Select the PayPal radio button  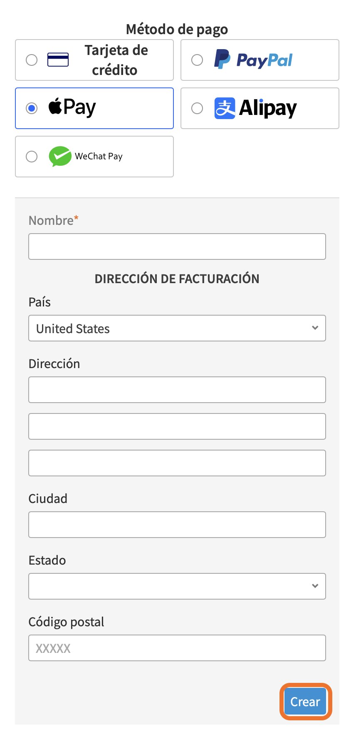point(197,60)
